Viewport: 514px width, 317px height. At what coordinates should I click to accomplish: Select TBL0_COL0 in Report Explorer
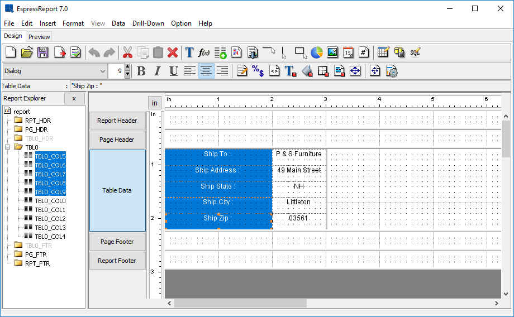click(x=50, y=201)
